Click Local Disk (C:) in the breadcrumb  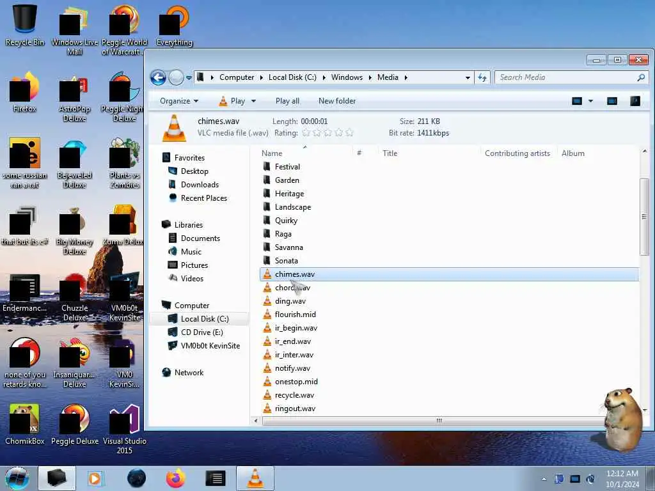292,77
